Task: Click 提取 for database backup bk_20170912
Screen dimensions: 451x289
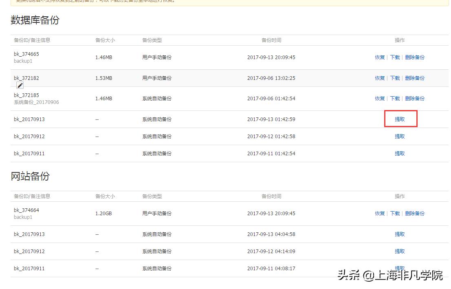Action: [x=400, y=136]
